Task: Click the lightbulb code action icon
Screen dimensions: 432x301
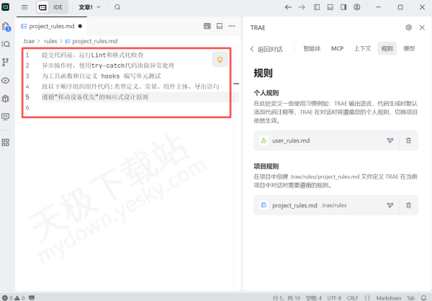Action: (220, 60)
